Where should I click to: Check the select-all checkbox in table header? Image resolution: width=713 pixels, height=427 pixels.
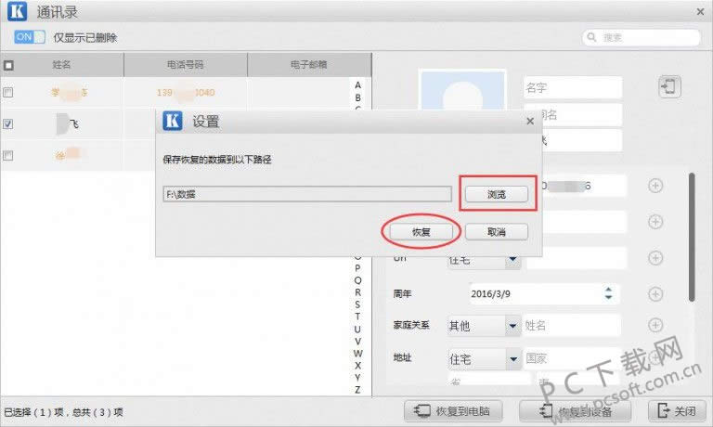click(x=8, y=66)
